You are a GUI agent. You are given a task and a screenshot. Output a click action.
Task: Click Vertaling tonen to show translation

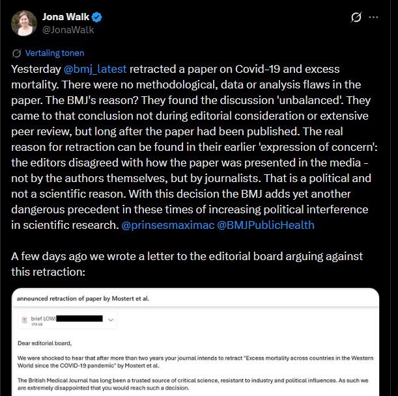[x=55, y=53]
